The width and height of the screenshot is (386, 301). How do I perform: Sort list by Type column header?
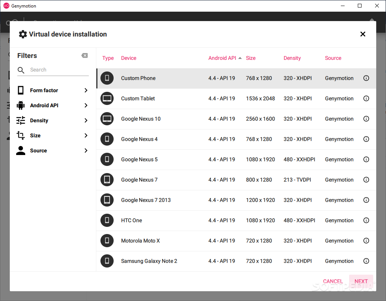click(x=108, y=58)
